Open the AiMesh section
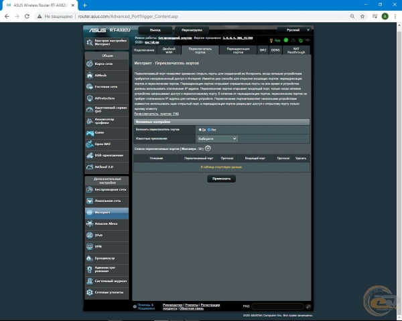Image resolution: width=402 pixels, height=321 pixels. (107, 76)
